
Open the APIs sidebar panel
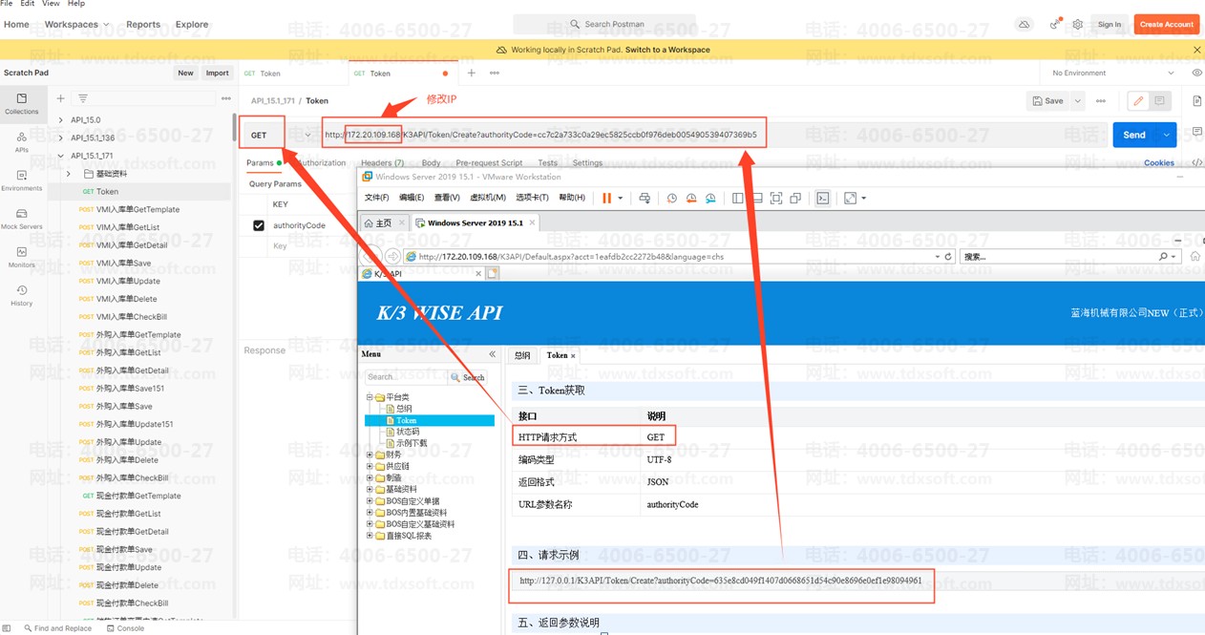click(x=21, y=142)
